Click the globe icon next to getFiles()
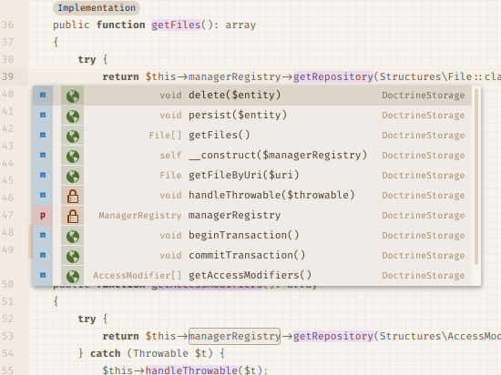 [x=73, y=136]
